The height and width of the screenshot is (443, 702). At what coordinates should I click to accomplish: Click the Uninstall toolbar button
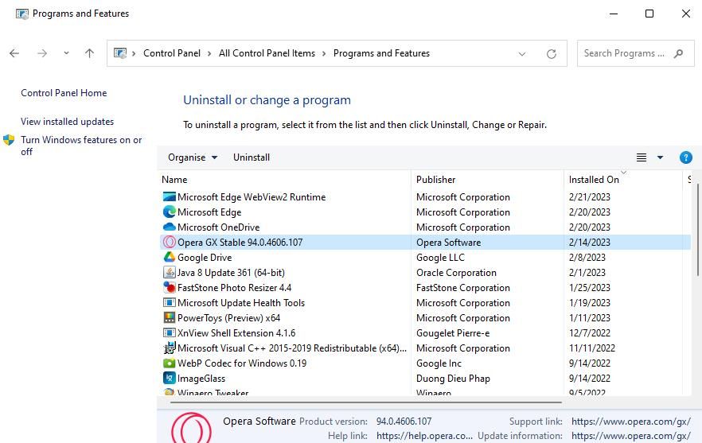(252, 157)
